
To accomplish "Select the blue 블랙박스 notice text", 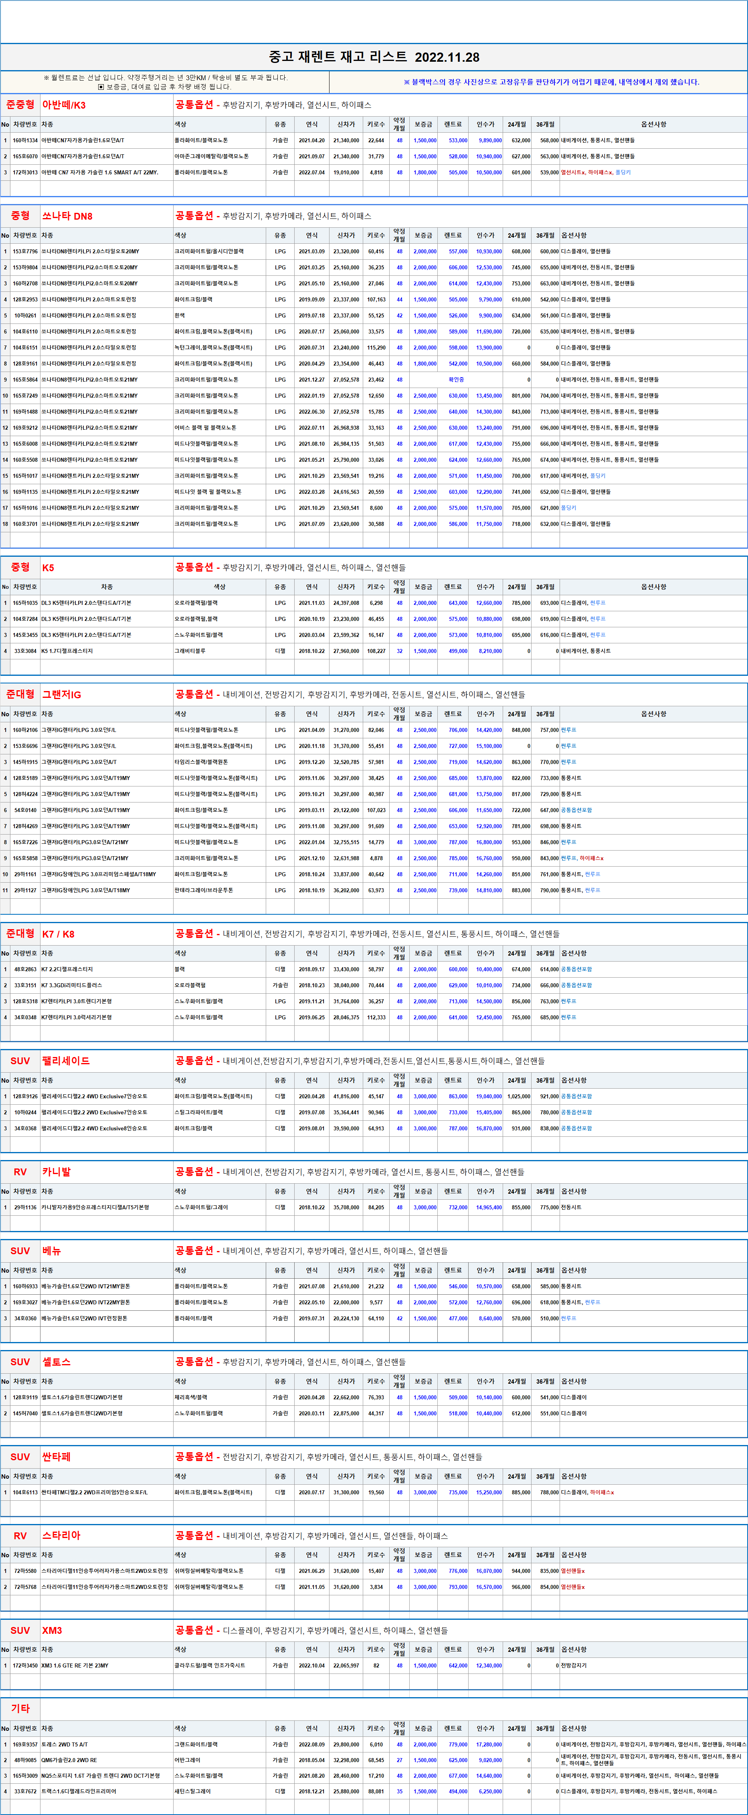I will pyautogui.click(x=552, y=82).
